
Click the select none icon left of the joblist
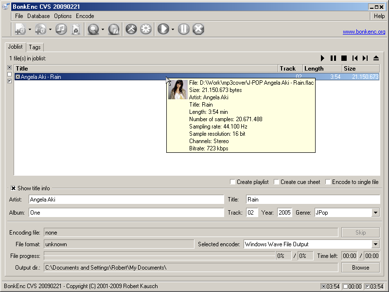[x=9, y=74]
